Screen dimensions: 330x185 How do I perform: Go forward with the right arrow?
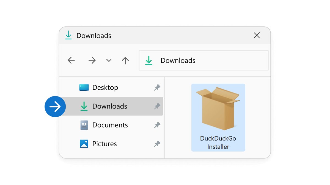tap(92, 60)
